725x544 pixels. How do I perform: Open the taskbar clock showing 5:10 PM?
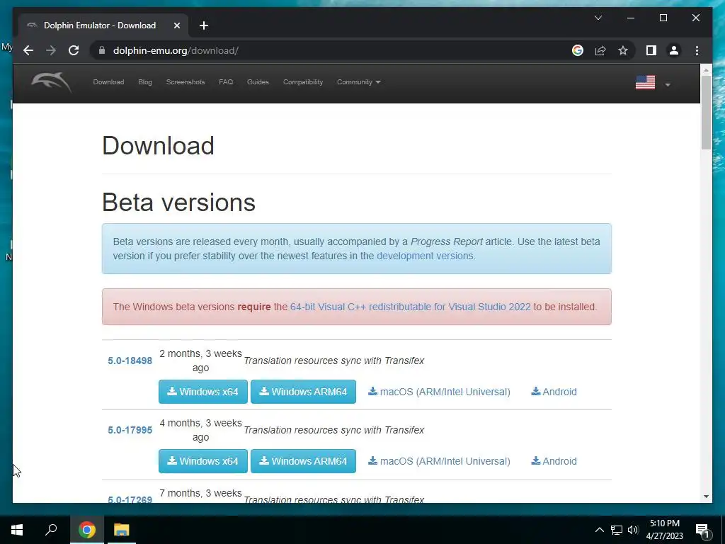tap(665, 530)
